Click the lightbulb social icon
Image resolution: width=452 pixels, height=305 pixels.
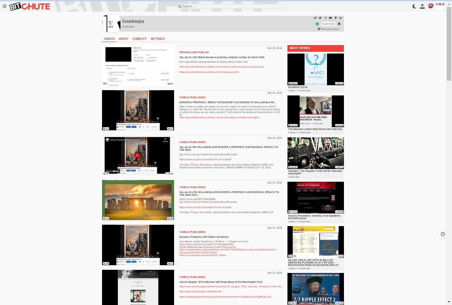335,18
